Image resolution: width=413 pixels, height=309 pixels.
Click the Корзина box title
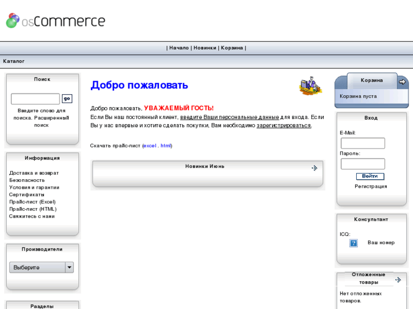(372, 80)
